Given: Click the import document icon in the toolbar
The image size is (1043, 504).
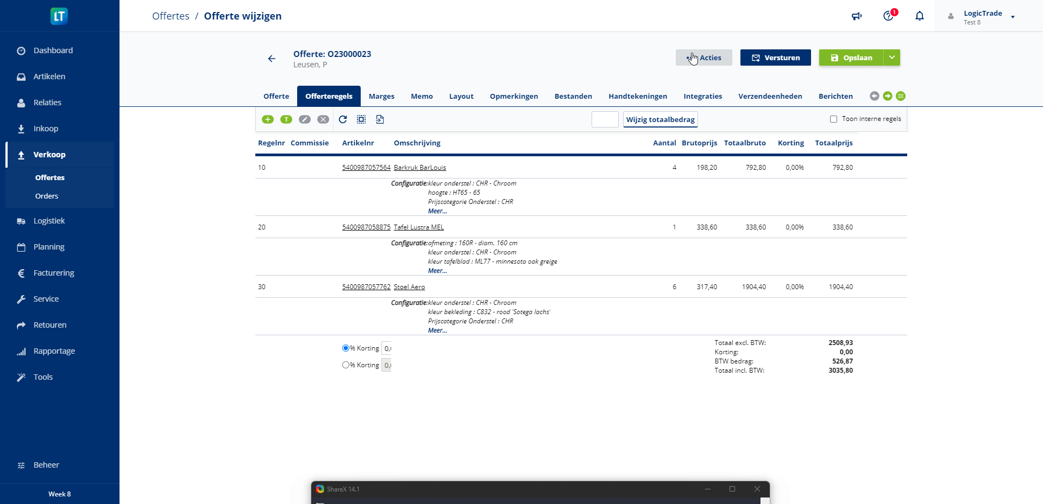Looking at the screenshot, I should (380, 119).
